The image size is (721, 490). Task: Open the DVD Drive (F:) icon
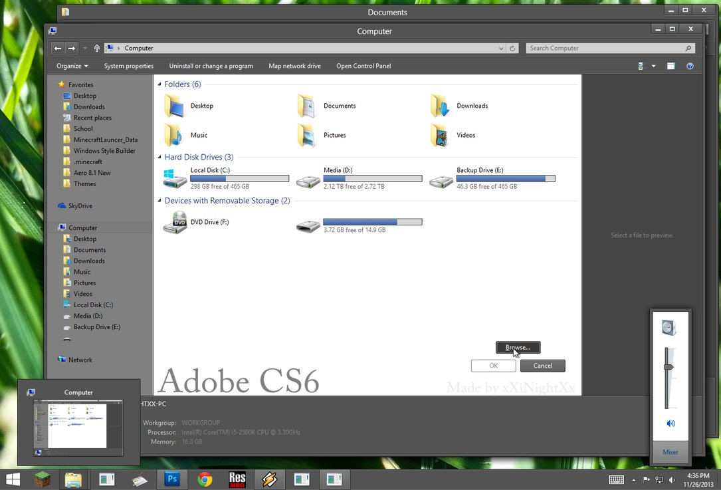(x=175, y=222)
